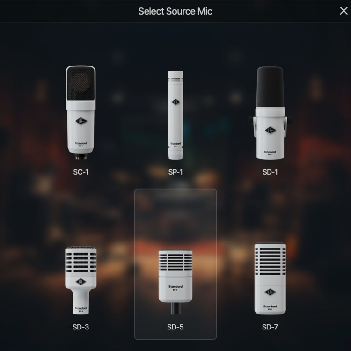
Task: Click the SP-1 text label
Action: [x=175, y=172]
